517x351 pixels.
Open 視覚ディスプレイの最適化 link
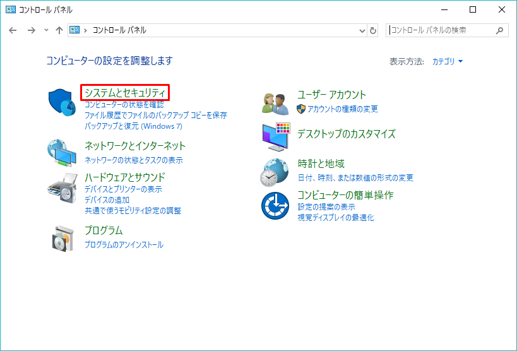[x=336, y=217]
